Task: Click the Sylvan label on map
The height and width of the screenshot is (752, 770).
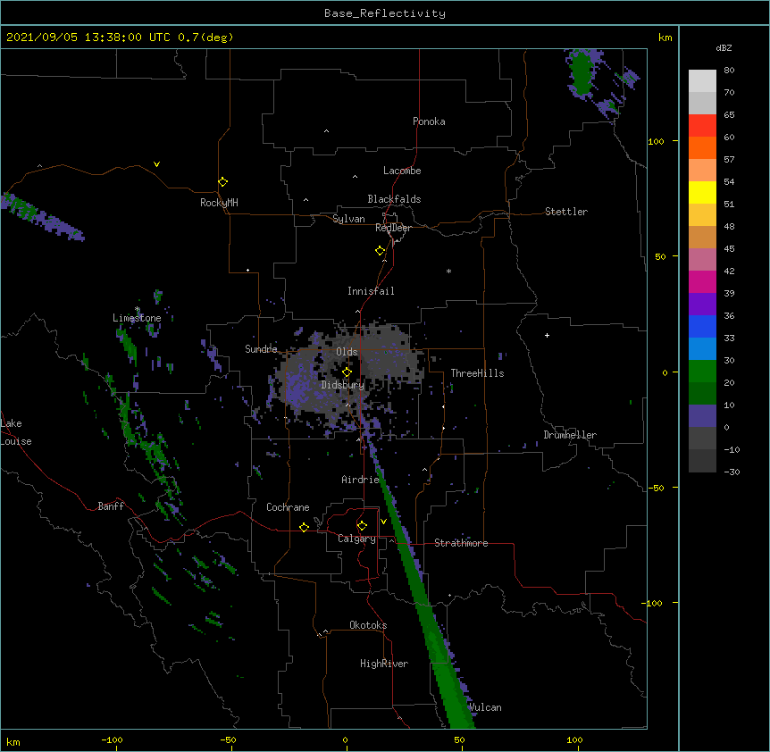Action: 348,219
